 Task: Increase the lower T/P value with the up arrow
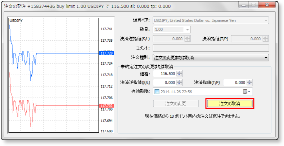[249, 81]
